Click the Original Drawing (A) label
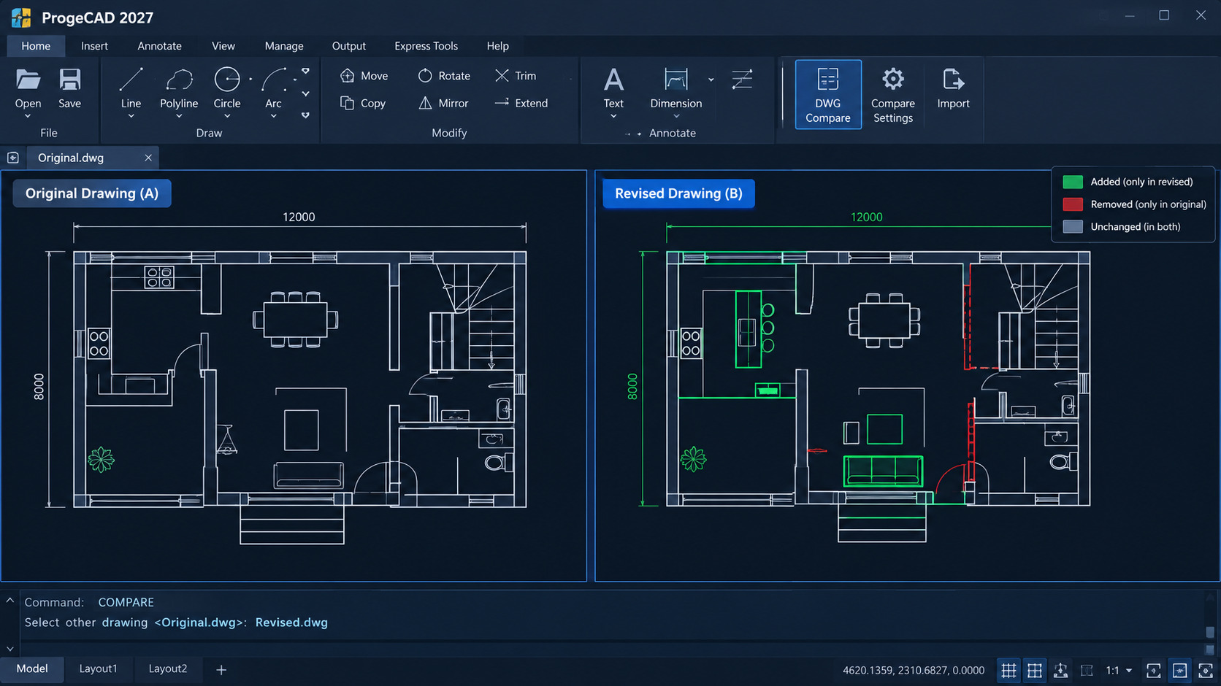This screenshot has width=1221, height=686. (x=92, y=193)
